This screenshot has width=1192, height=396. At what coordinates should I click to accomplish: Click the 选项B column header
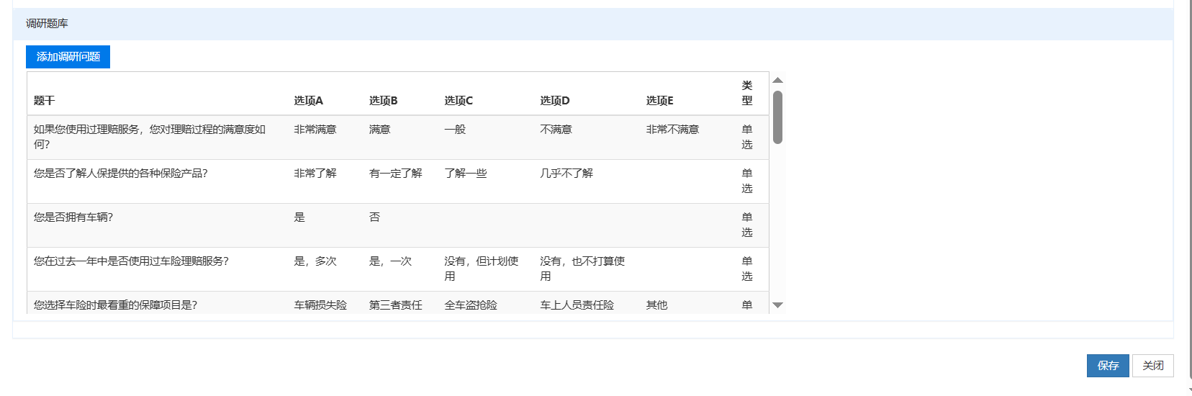[383, 101]
